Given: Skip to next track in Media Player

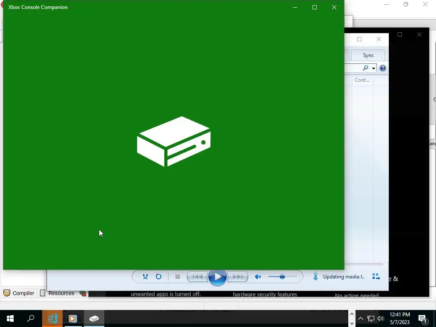Looking at the screenshot, I should tap(238, 277).
